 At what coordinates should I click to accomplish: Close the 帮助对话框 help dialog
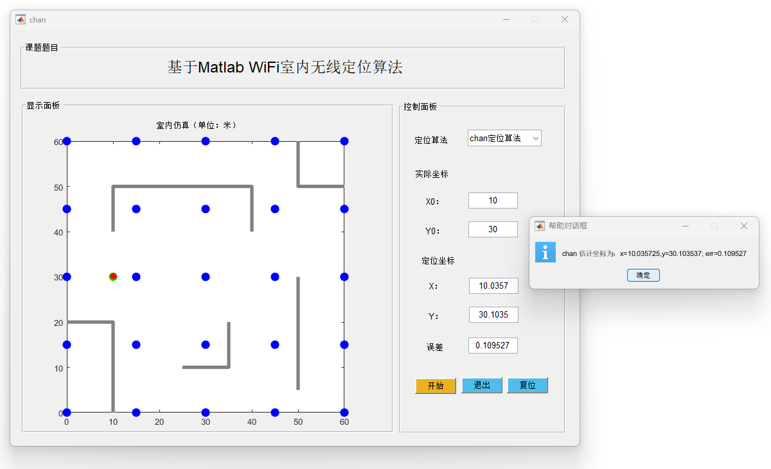[744, 226]
